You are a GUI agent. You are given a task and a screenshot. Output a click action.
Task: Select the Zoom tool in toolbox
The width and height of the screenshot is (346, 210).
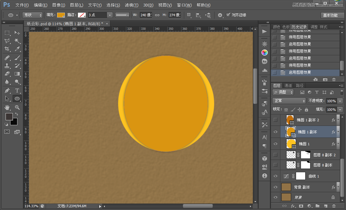[17, 107]
